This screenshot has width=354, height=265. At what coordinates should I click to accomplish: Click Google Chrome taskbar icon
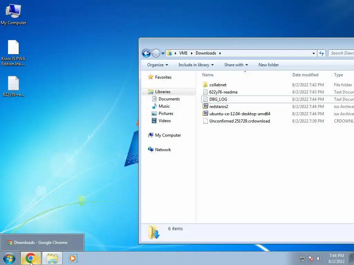pyautogui.click(x=31, y=258)
